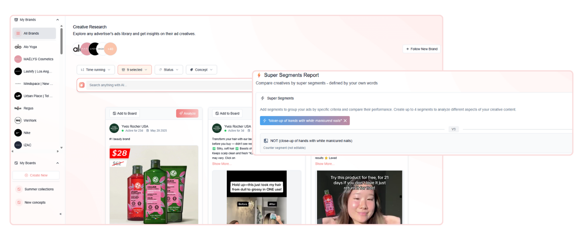Viewport: 583px width, 240px height.
Task: Click Add to Board on the hair ad card
Action: pyautogui.click(x=227, y=113)
